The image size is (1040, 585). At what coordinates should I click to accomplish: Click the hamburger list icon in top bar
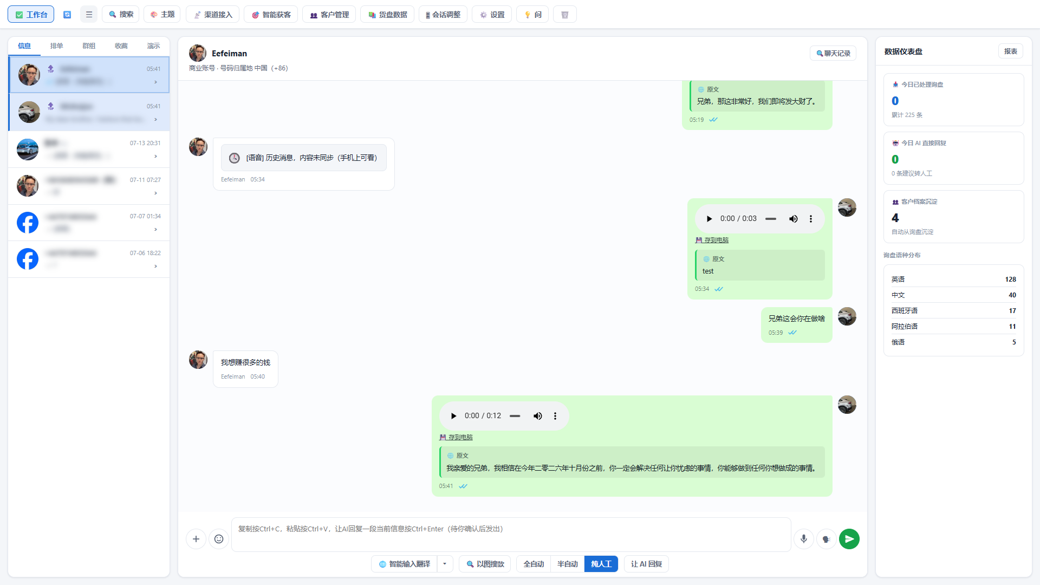point(89,15)
